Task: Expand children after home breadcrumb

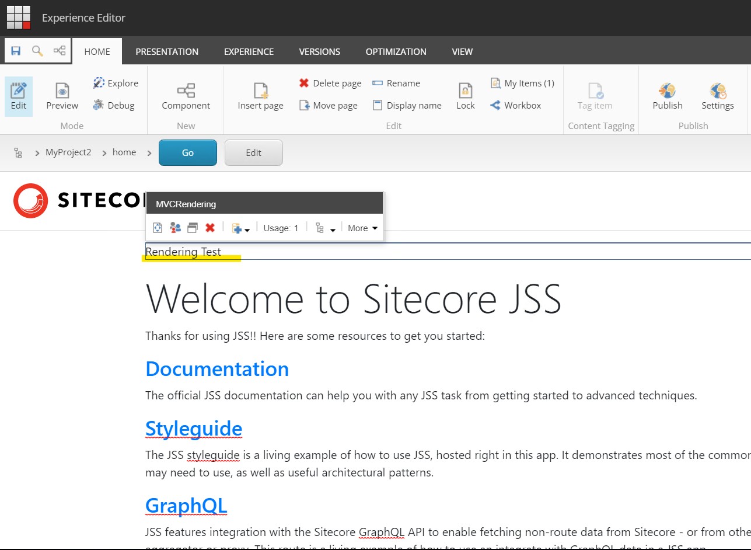Action: coord(149,153)
